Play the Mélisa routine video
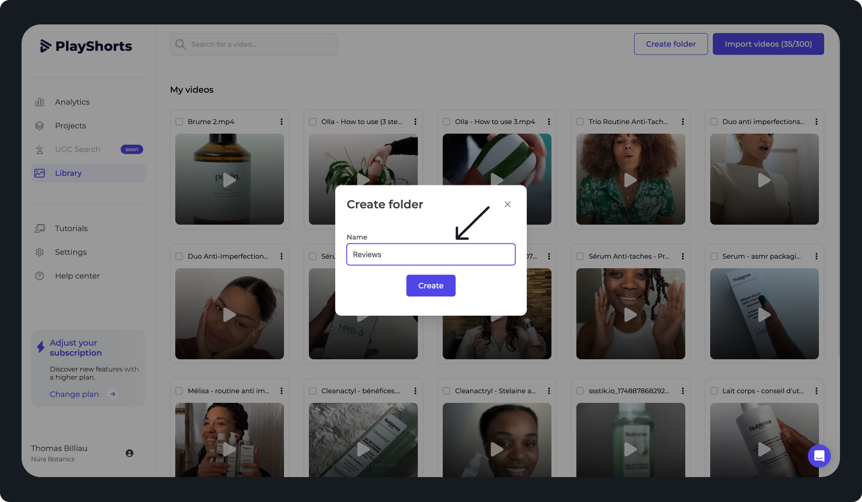The image size is (862, 502). click(x=229, y=449)
